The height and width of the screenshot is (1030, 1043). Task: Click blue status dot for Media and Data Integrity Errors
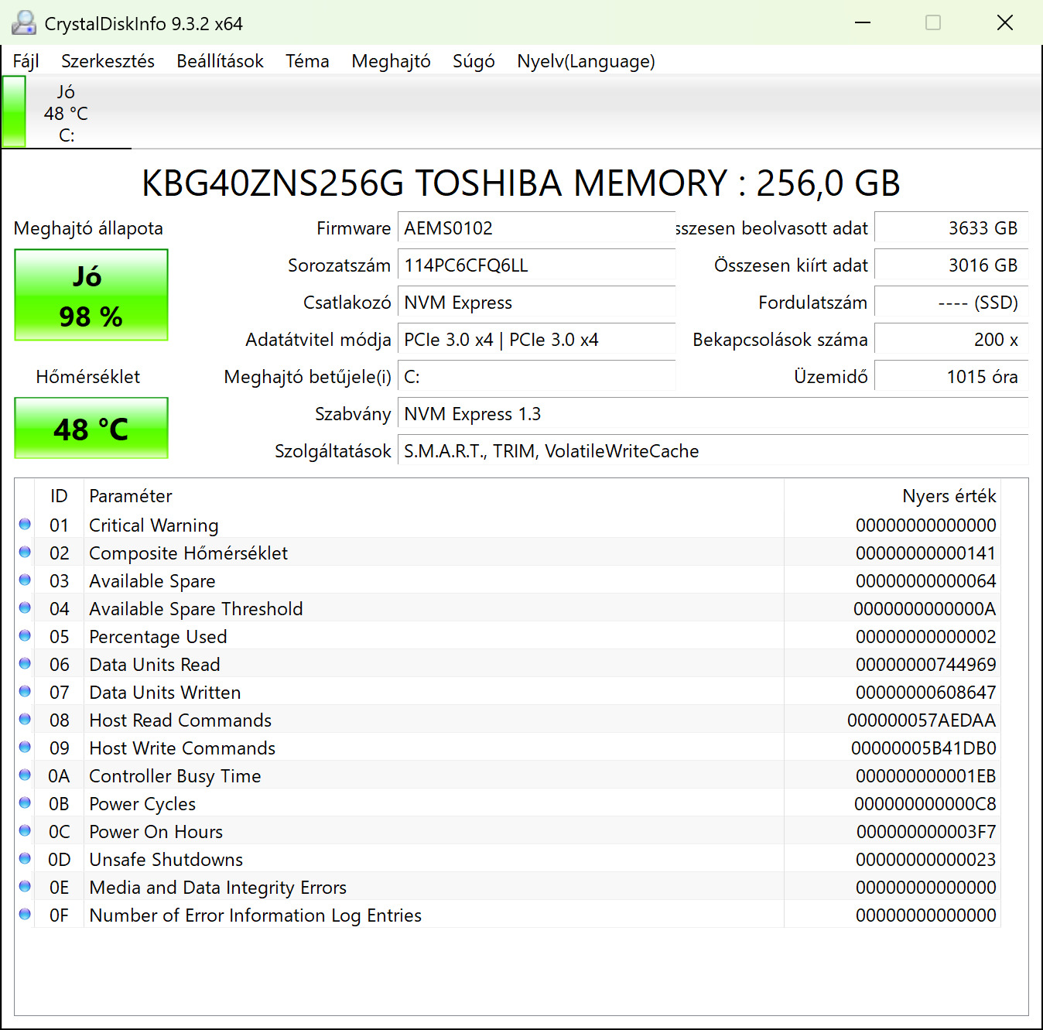[x=25, y=887]
